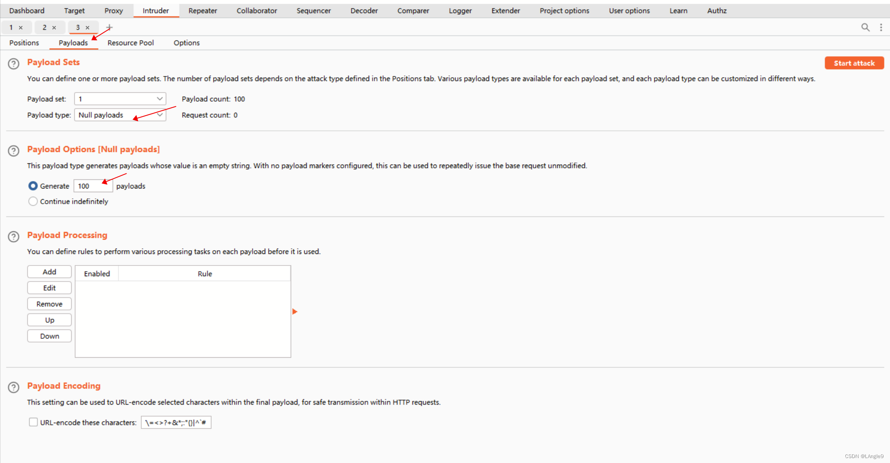Expand the Payload type dropdown
This screenshot has height=463, width=890.
pos(120,115)
